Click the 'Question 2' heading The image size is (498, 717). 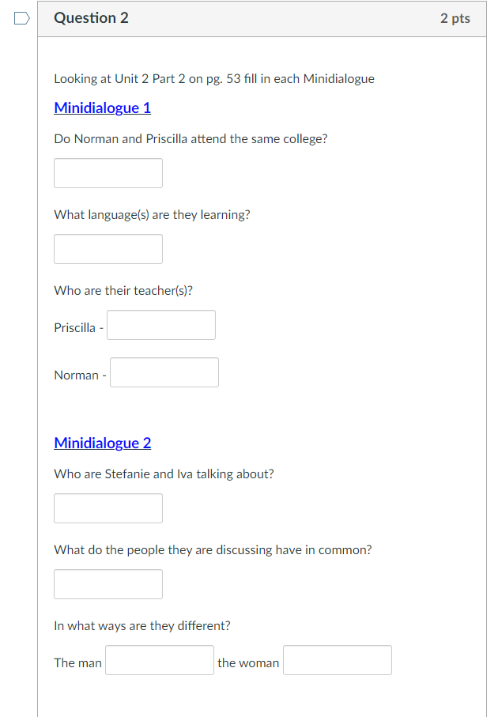click(91, 18)
